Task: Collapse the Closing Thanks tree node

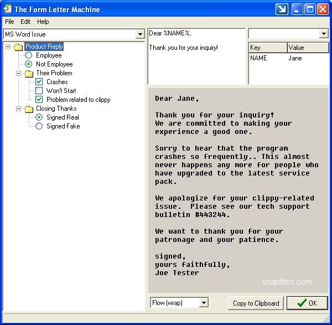Action: point(19,109)
